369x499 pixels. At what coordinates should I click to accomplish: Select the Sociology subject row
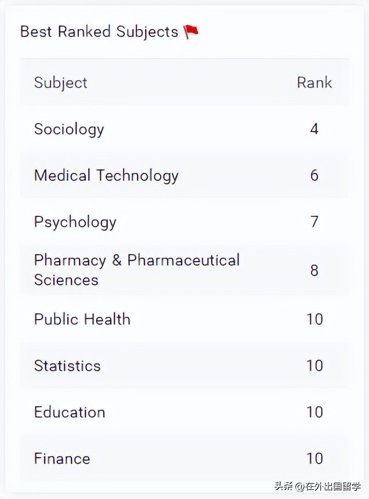[69, 129]
